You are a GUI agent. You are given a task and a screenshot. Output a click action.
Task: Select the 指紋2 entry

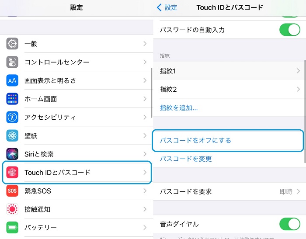coord(229,89)
